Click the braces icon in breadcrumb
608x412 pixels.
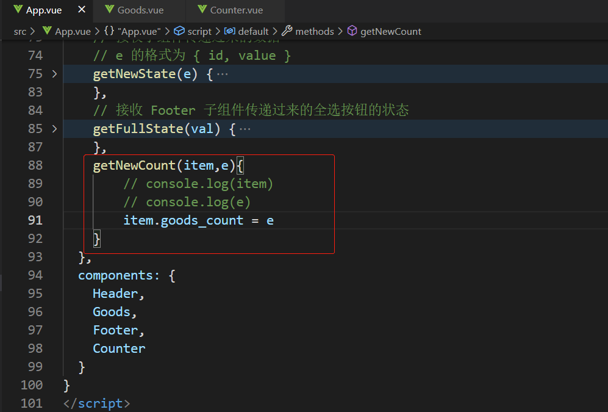pyautogui.click(x=109, y=31)
